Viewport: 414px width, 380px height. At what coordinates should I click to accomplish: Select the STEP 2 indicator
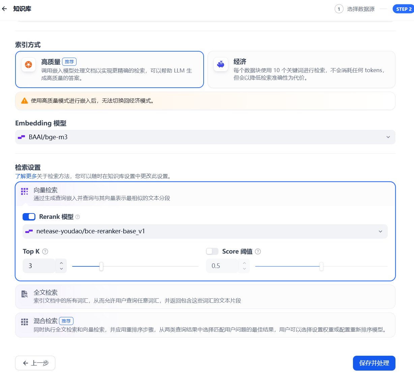pos(403,9)
